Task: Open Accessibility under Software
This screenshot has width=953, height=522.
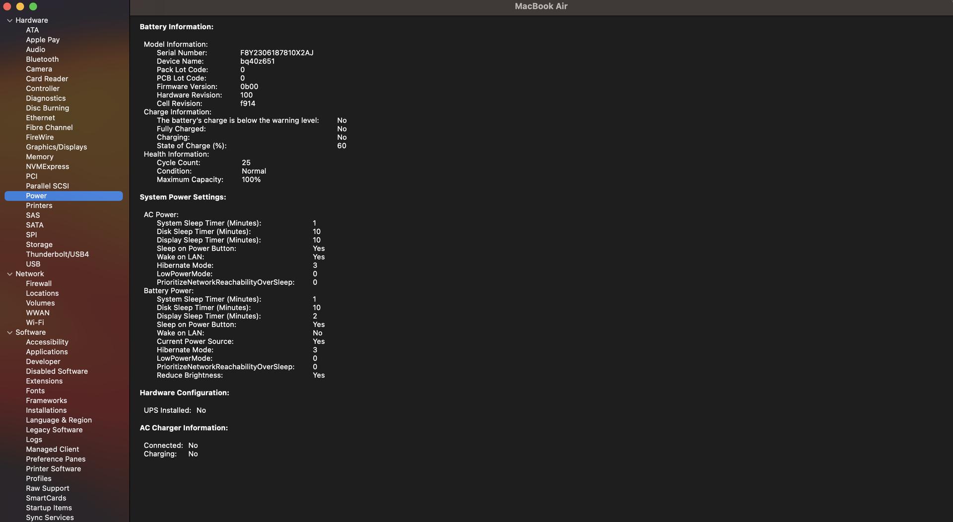Action: [47, 342]
